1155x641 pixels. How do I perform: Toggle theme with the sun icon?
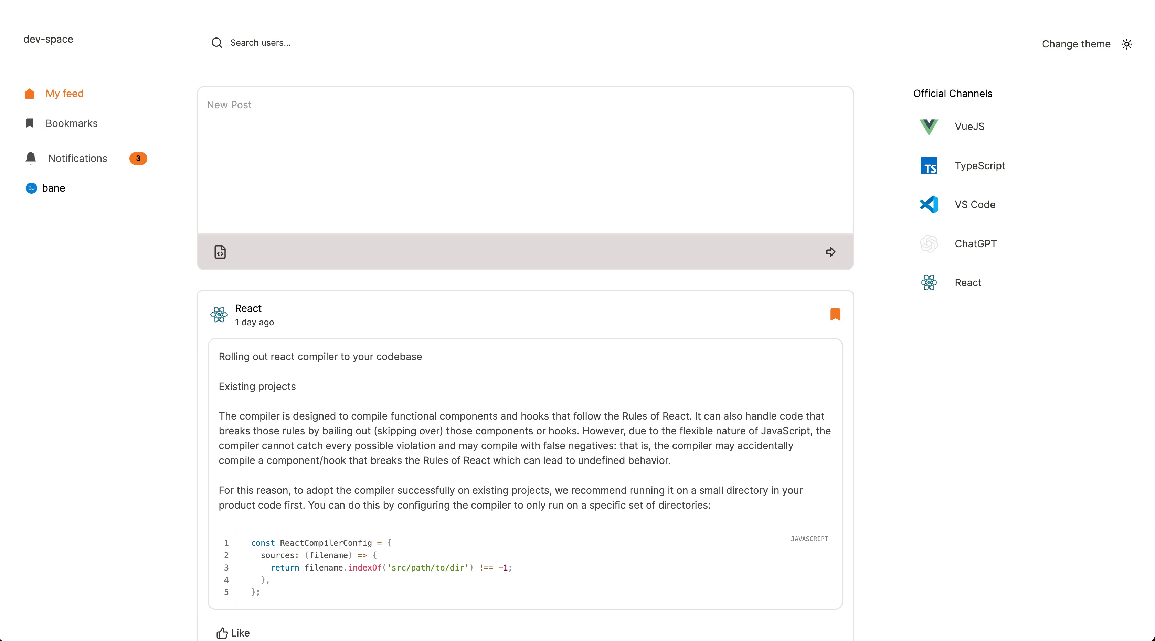[x=1127, y=44]
